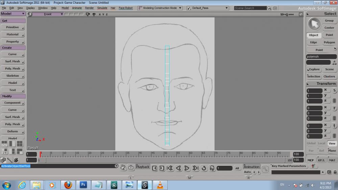This screenshot has height=190, width=338.
Task: Open the Display menu
Action: pyautogui.click(x=30, y=8)
